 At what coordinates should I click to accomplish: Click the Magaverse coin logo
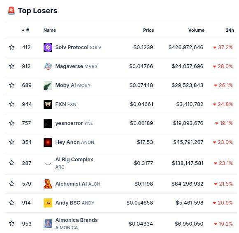(48, 66)
